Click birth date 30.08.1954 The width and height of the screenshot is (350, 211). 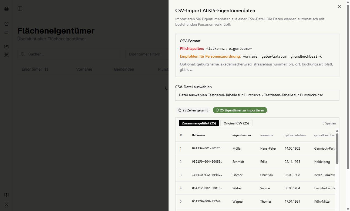(292, 188)
